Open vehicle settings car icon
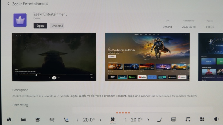The height and width of the screenshot is (125, 223). click(23, 120)
